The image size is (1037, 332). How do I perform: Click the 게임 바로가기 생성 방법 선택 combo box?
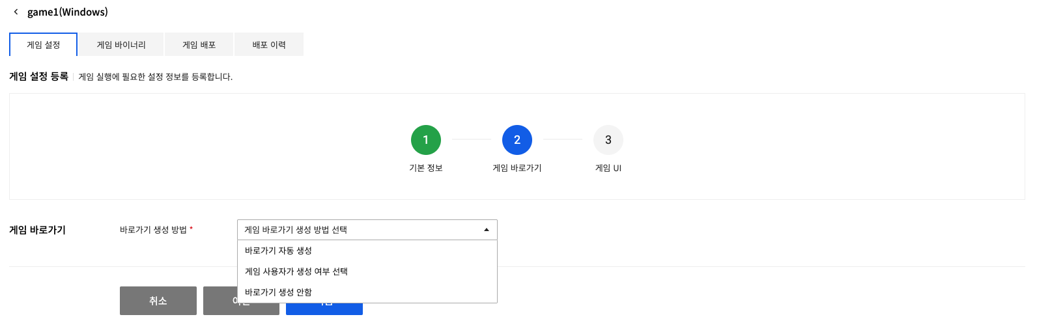pyautogui.click(x=362, y=230)
